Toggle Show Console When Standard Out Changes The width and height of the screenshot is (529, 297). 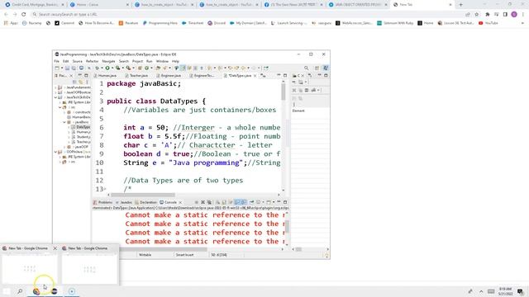coord(237,202)
